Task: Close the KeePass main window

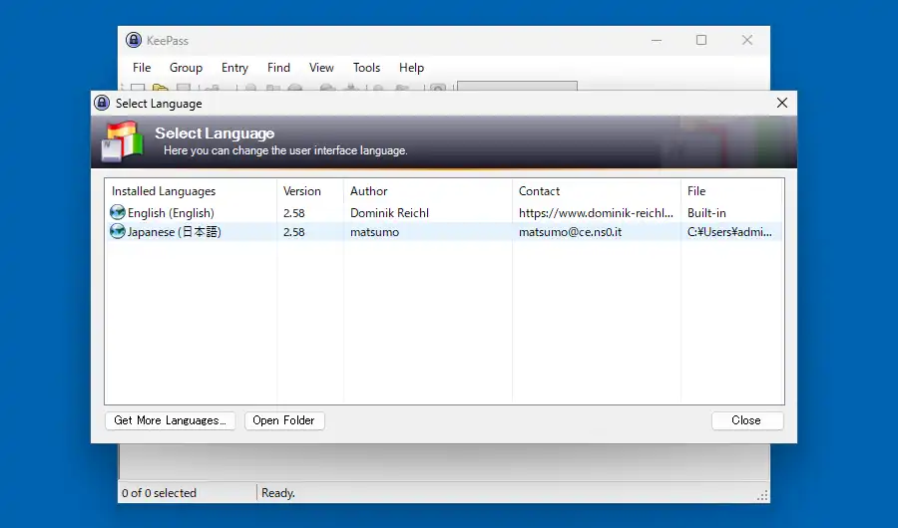Action: pyautogui.click(x=746, y=40)
